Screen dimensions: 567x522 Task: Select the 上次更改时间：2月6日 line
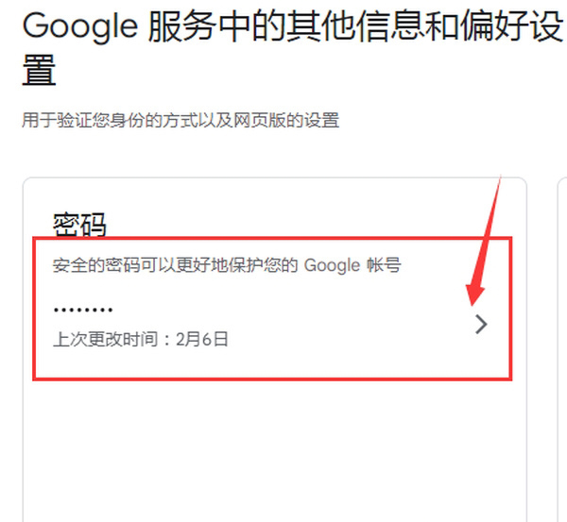141,339
